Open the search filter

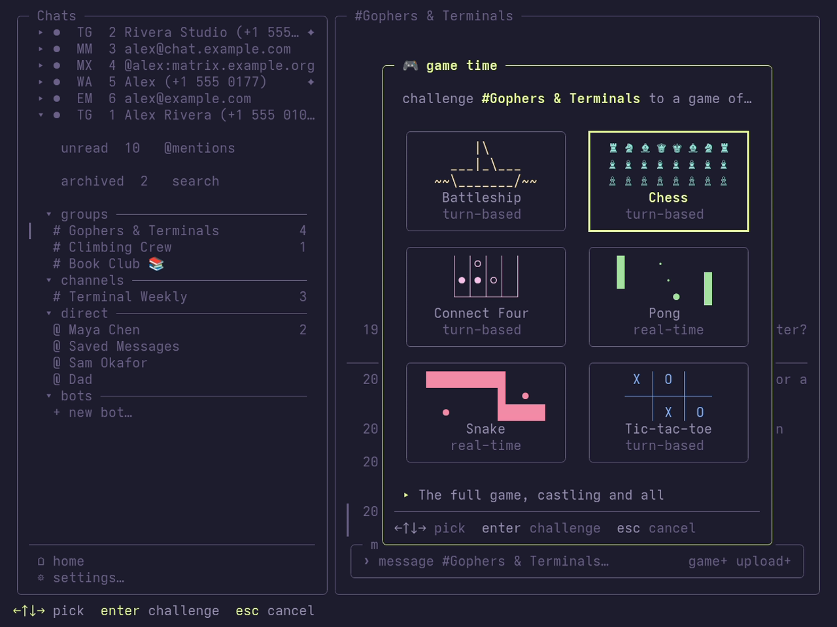point(196,181)
